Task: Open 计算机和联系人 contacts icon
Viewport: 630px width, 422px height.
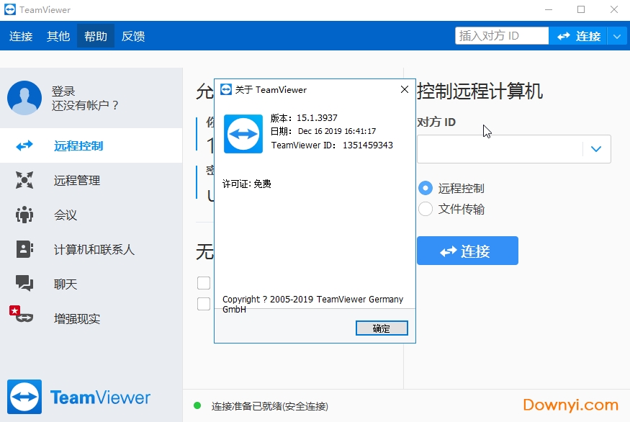Action: [24, 249]
